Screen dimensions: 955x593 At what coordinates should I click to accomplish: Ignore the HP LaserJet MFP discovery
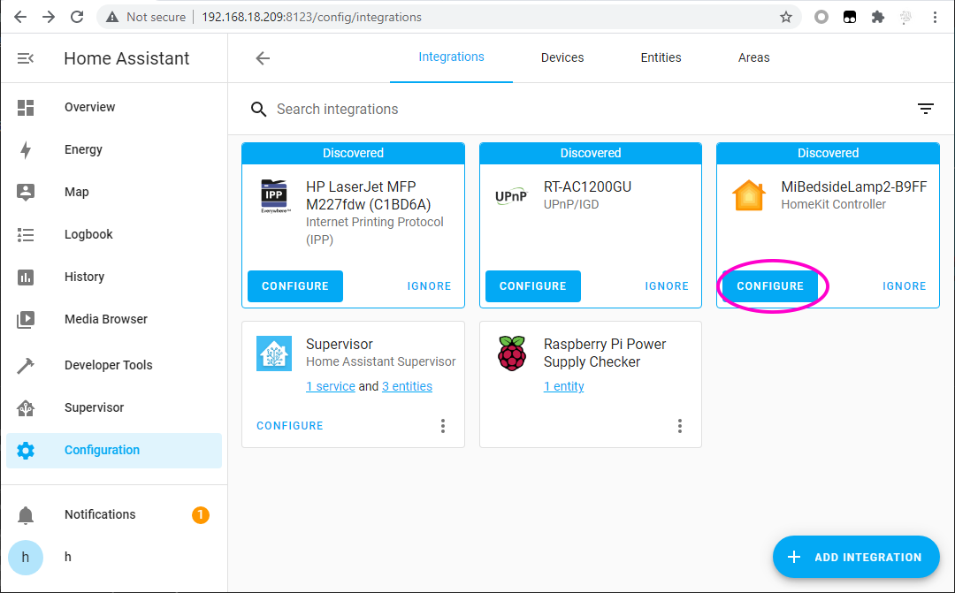429,286
